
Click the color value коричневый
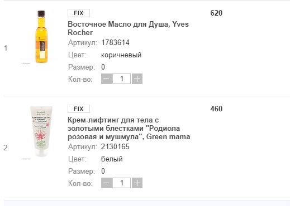121,55
